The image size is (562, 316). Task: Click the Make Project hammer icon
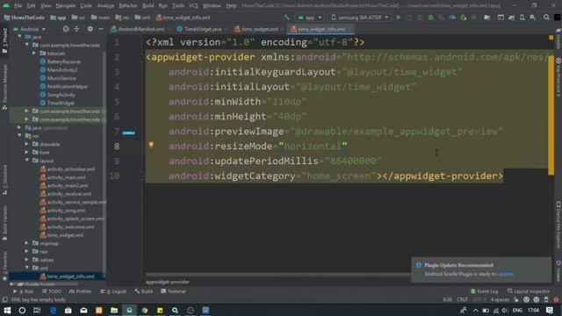pyautogui.click(x=287, y=18)
